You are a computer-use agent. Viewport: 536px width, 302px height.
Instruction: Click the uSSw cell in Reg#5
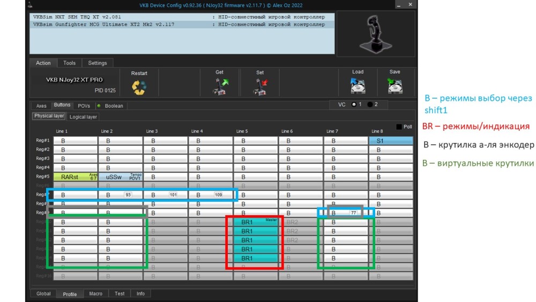click(120, 177)
